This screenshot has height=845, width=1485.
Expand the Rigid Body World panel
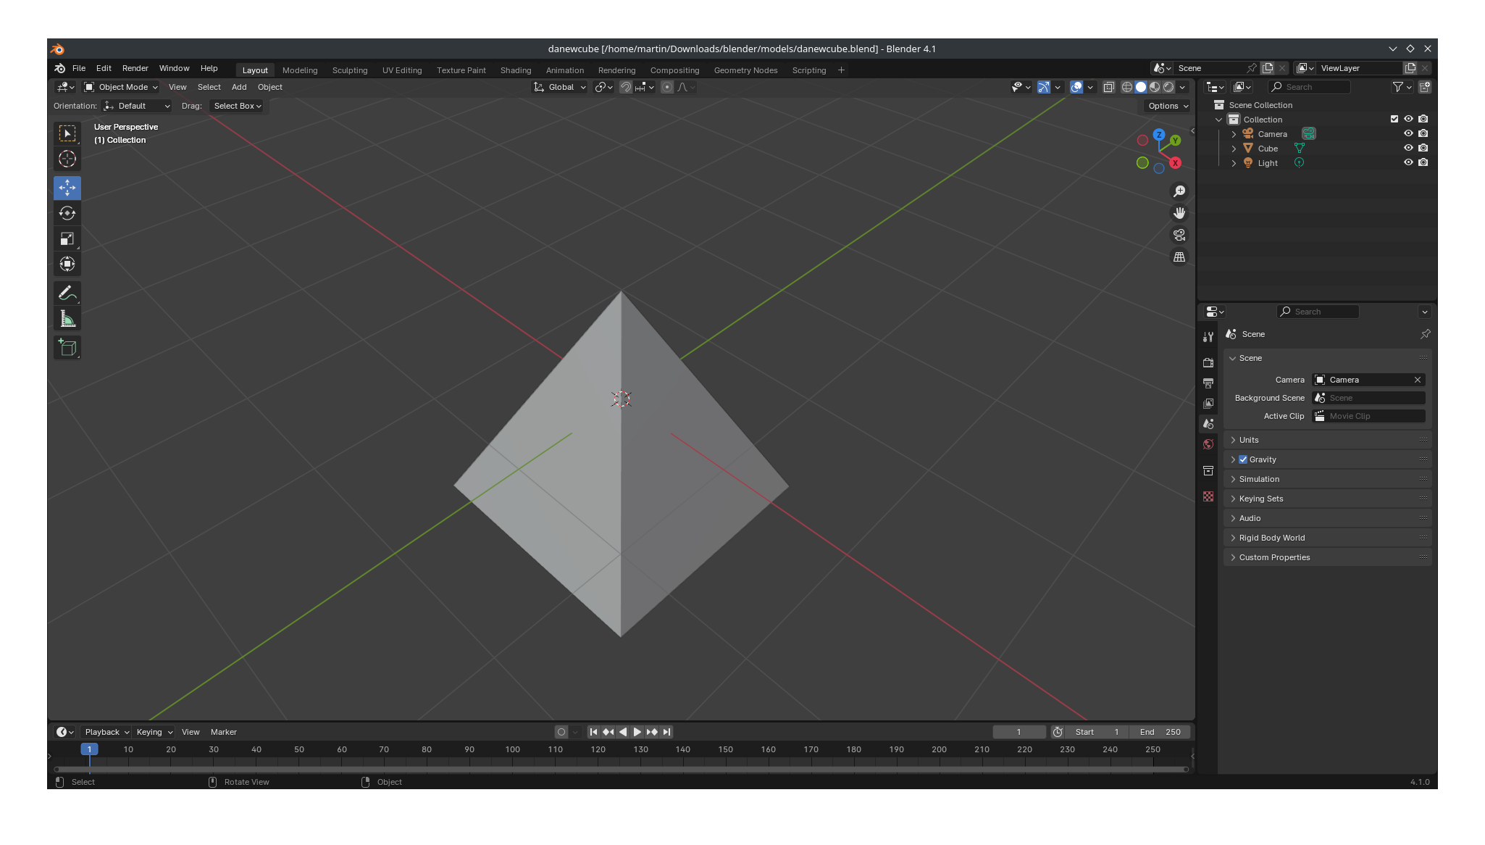[1327, 538]
